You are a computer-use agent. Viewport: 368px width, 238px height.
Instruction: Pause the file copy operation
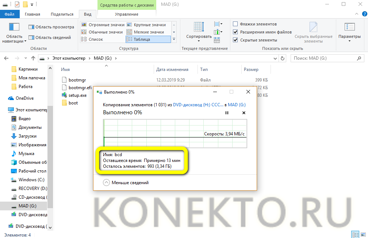[x=227, y=113]
